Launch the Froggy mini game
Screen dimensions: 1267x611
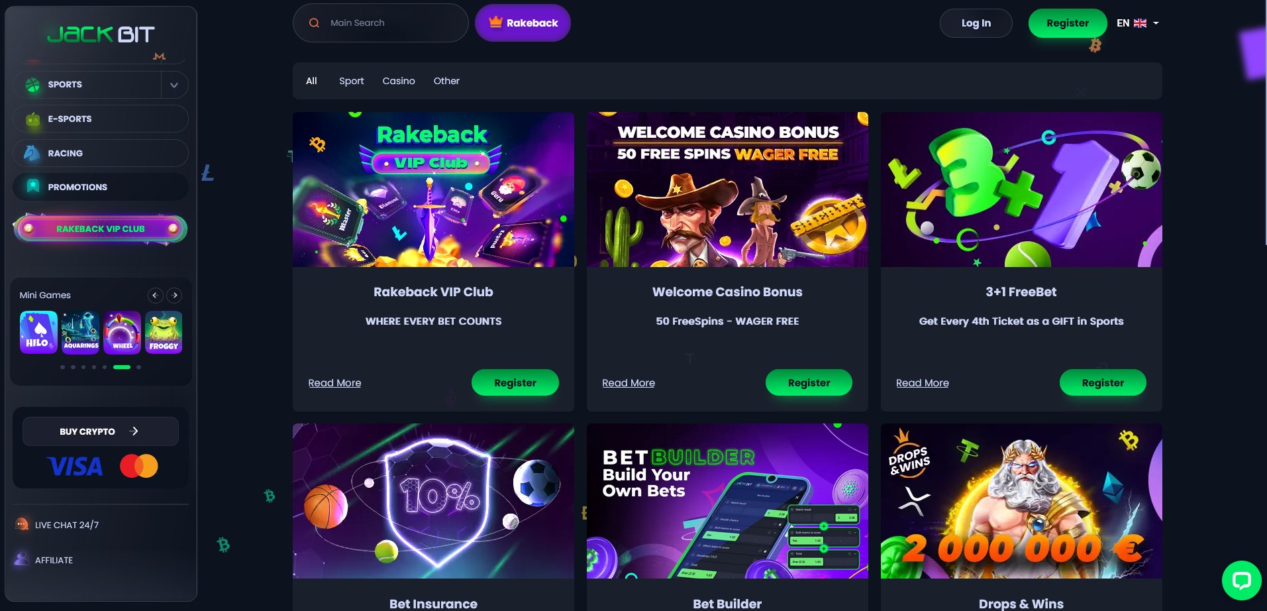point(164,332)
